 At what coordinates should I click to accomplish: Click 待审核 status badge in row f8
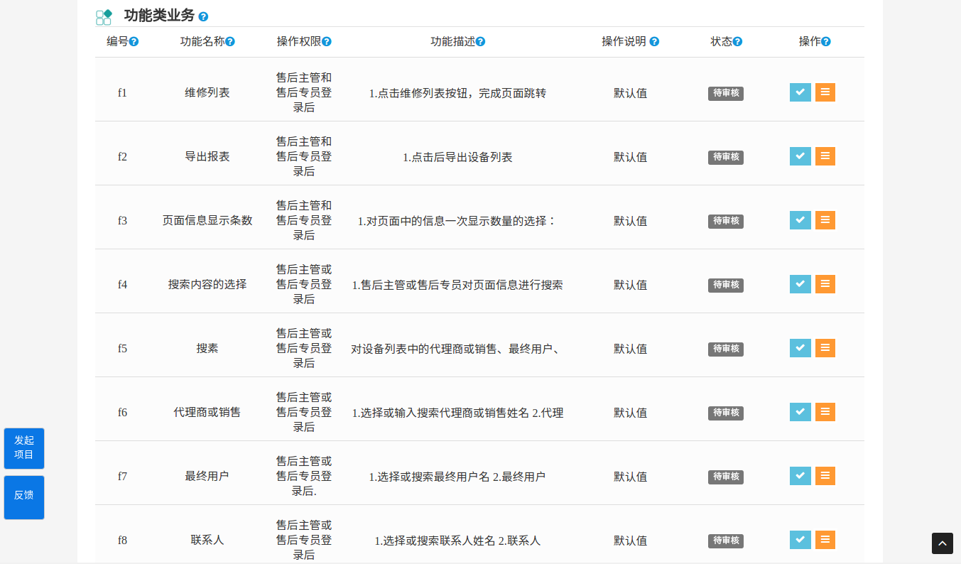726,541
